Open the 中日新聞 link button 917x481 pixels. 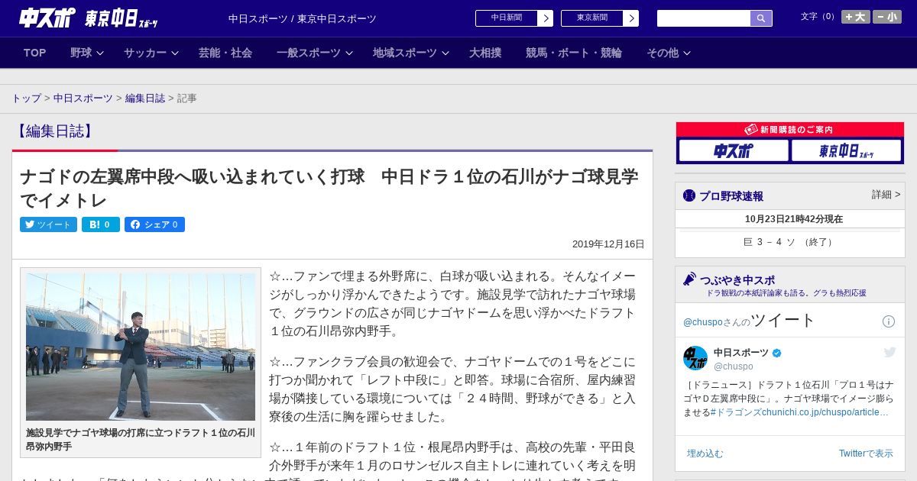point(507,18)
